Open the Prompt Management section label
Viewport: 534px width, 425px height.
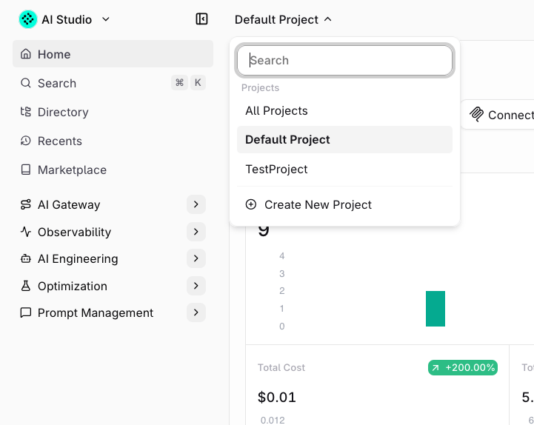pyautogui.click(x=96, y=312)
